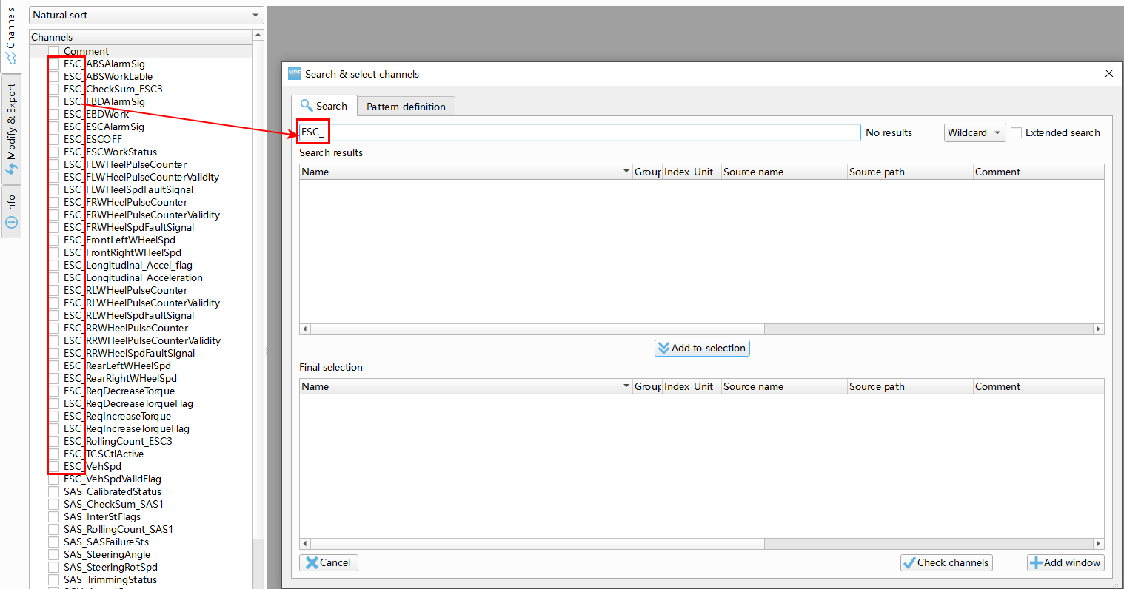Screen dimensions: 1124x589
Task: Click the checkmark icon on Check channels
Action: point(909,563)
